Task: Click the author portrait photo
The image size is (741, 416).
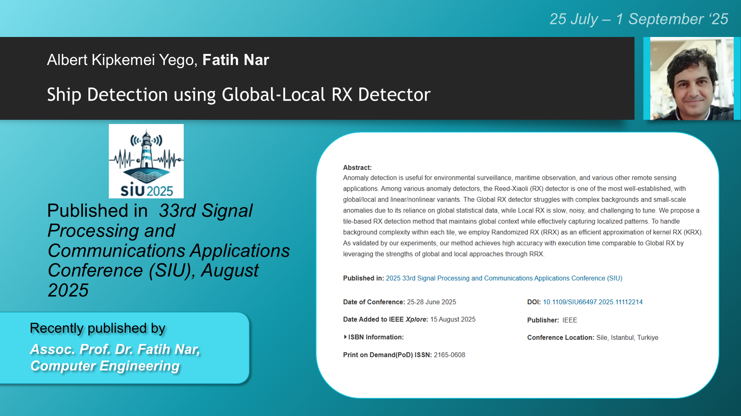Action: [692, 79]
